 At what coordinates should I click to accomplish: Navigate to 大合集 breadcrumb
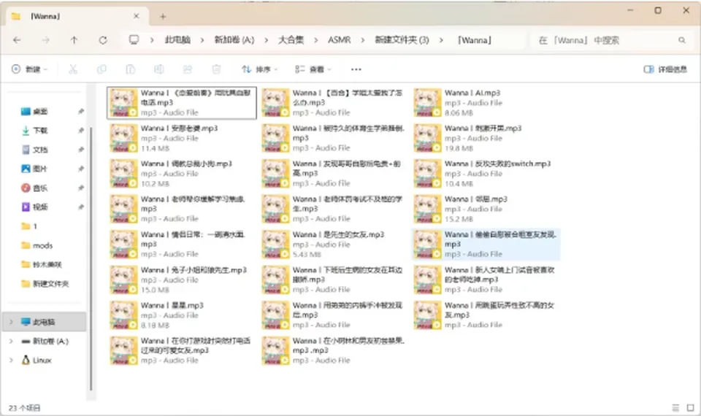291,40
